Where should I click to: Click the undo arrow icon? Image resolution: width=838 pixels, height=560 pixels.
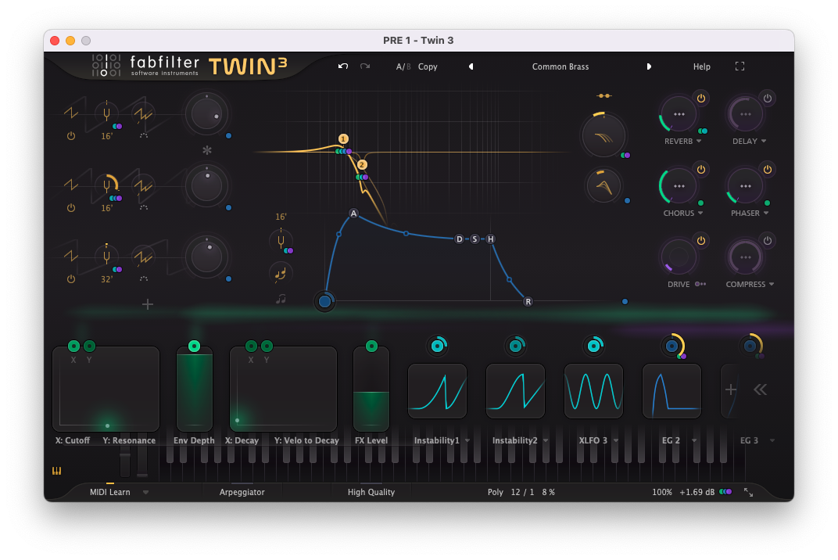point(343,66)
